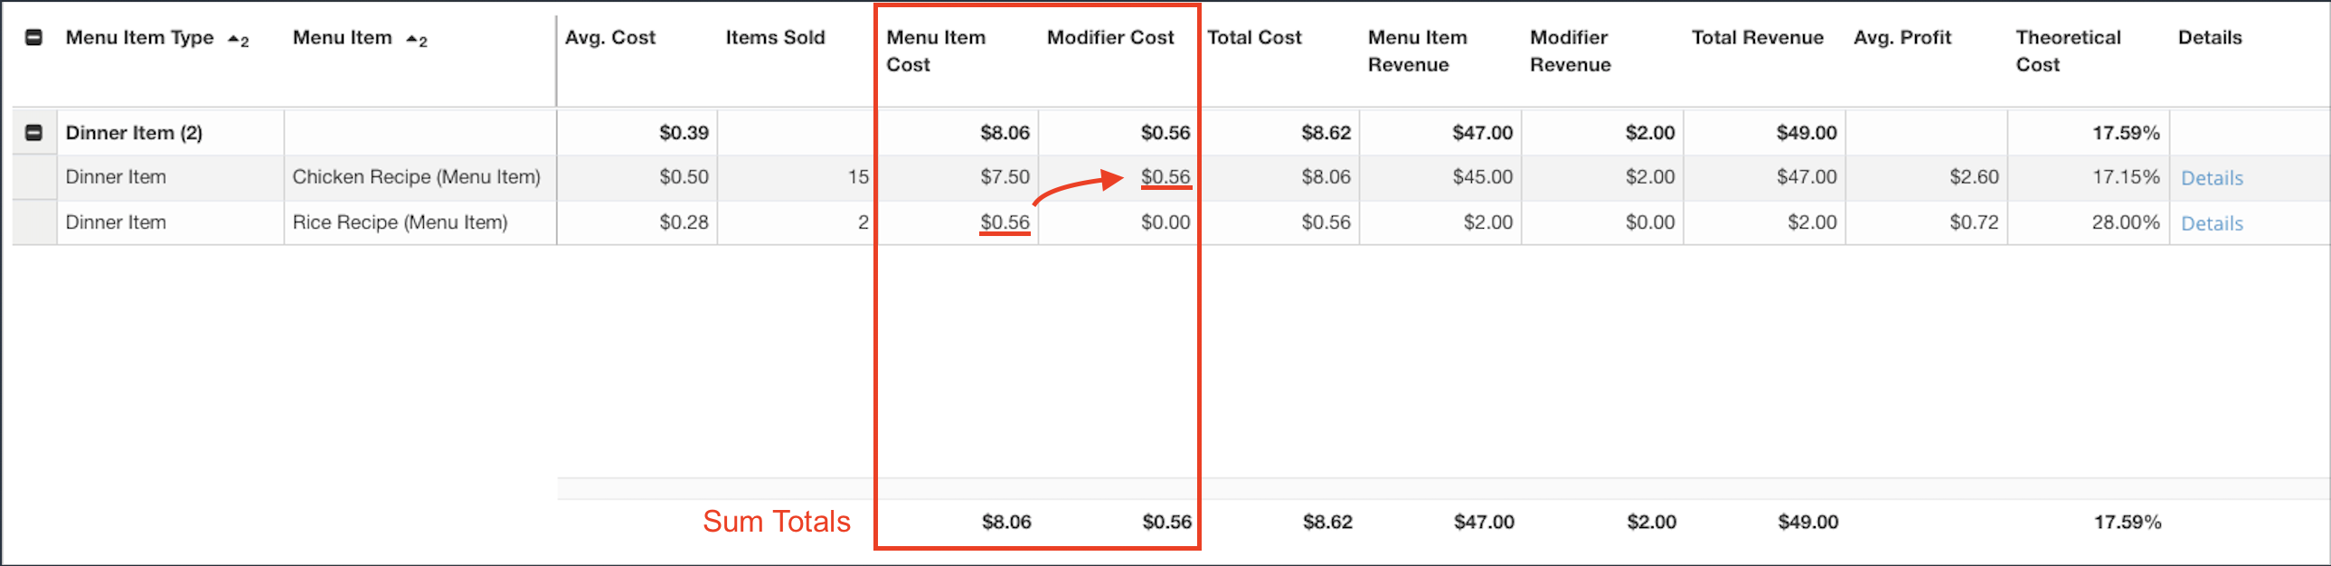Click the Details column header
The height and width of the screenshot is (566, 2331).
click(2209, 37)
